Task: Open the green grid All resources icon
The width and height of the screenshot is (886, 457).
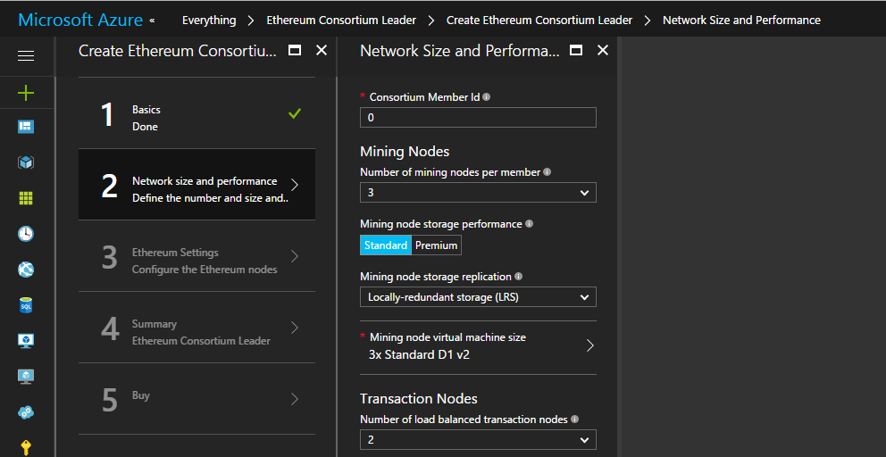Action: point(26,198)
